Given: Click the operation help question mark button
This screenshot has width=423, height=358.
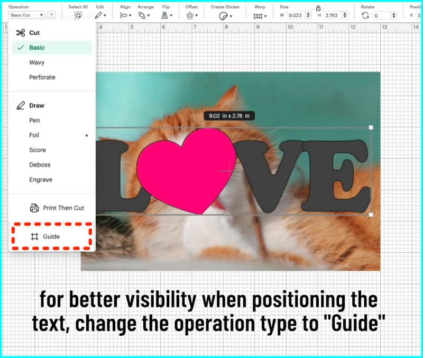Looking at the screenshot, I should click(51, 15).
